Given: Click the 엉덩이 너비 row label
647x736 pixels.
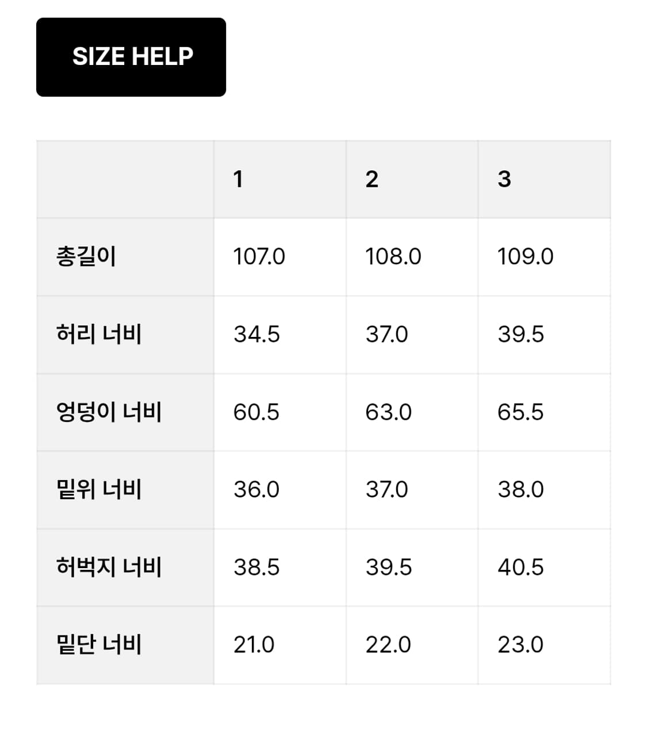Looking at the screenshot, I should 109,412.
